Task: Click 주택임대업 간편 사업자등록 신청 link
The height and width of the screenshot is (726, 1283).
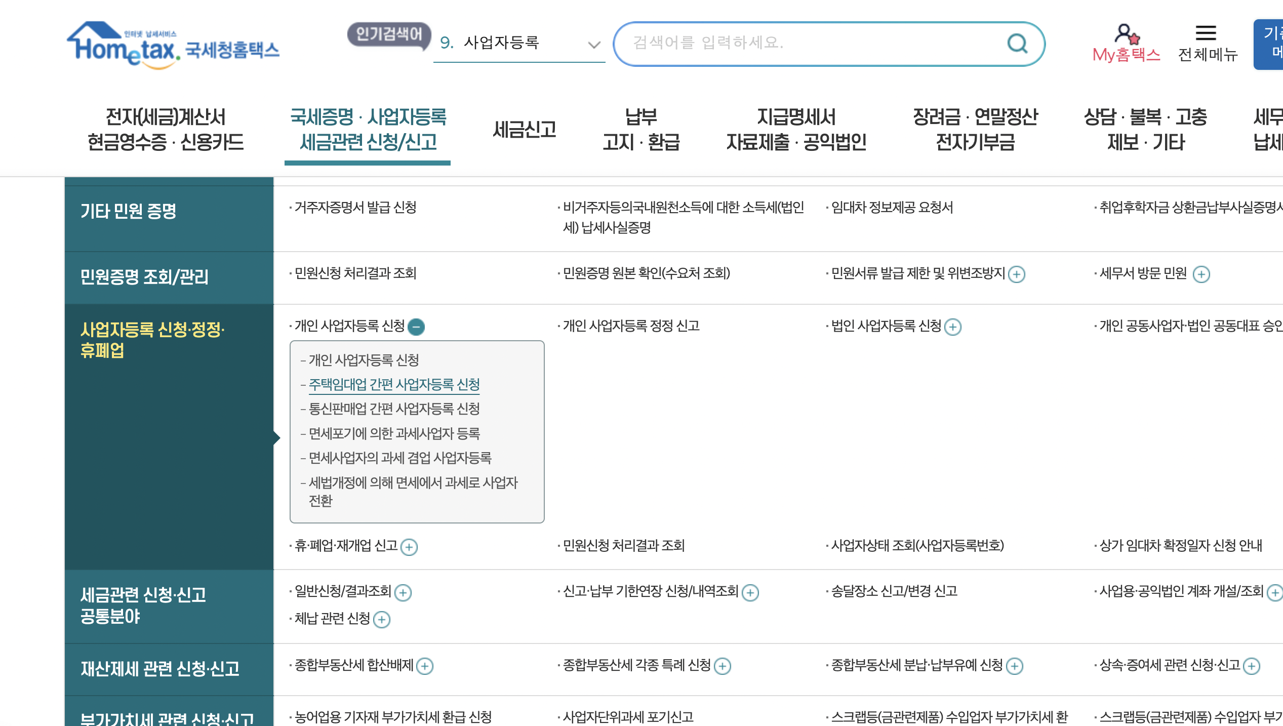Action: (x=394, y=385)
